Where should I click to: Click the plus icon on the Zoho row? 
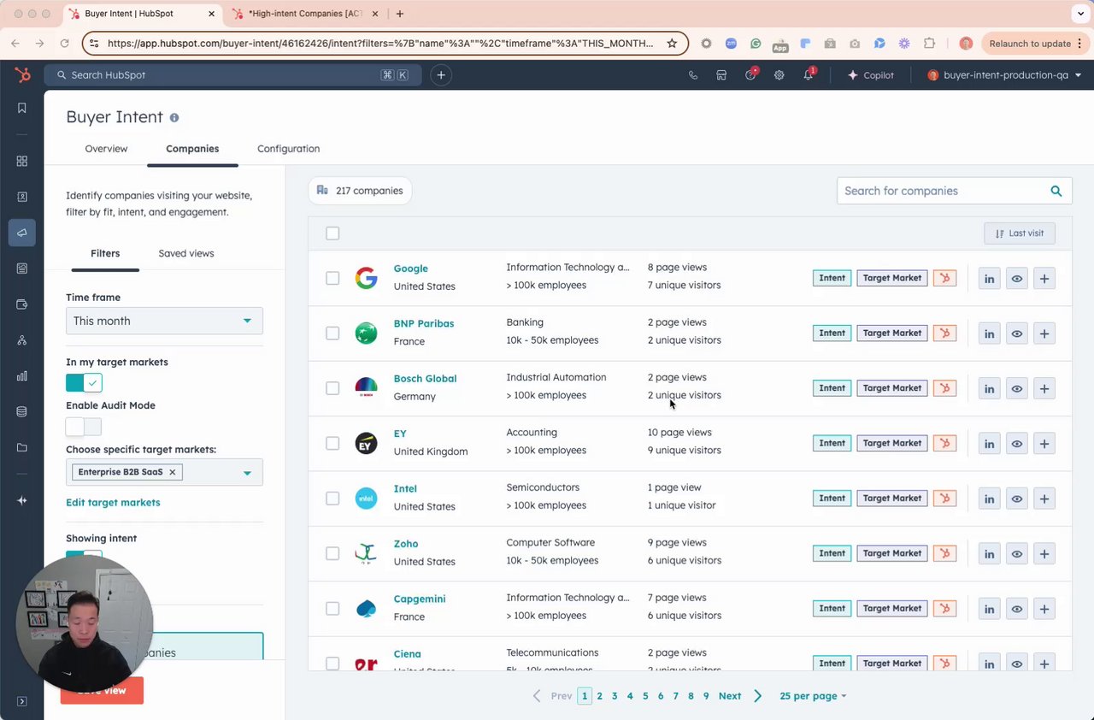point(1044,553)
